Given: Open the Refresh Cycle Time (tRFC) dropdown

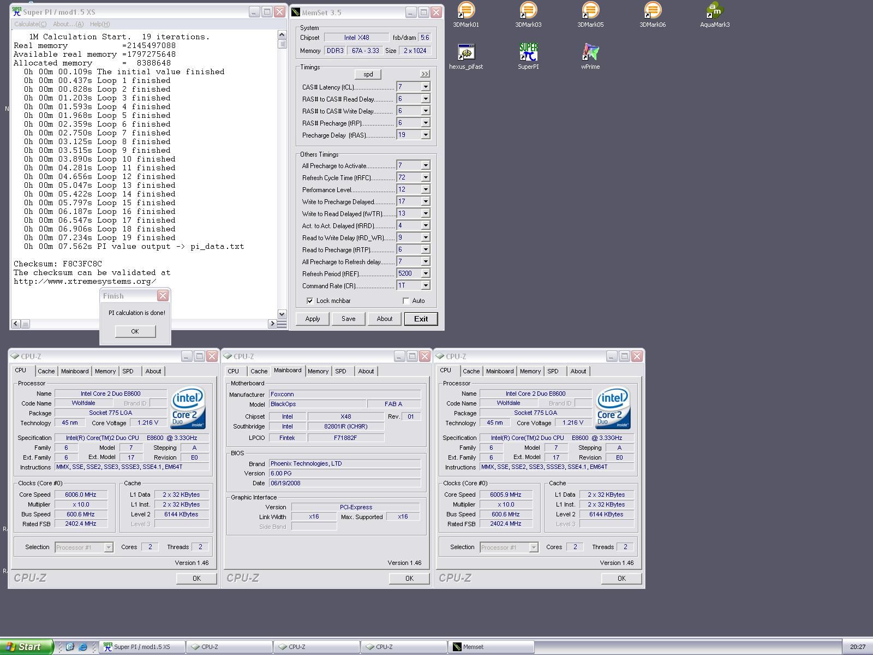Looking at the screenshot, I should [425, 177].
